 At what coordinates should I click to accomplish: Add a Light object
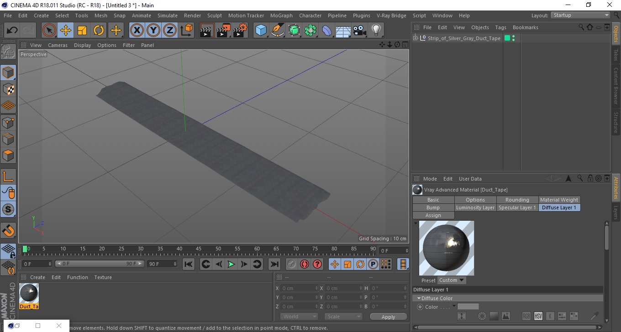(x=376, y=31)
